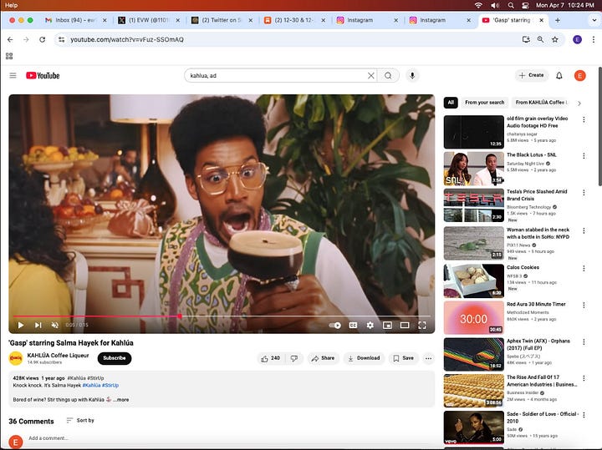This screenshot has width=602, height=450.
Task: Open options for Aphex Twin video
Action: coord(584,342)
